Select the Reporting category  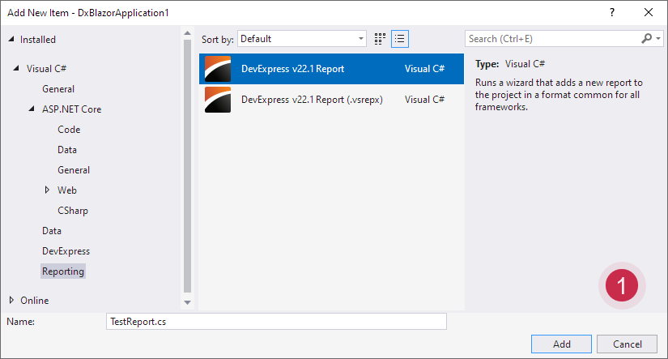63,271
